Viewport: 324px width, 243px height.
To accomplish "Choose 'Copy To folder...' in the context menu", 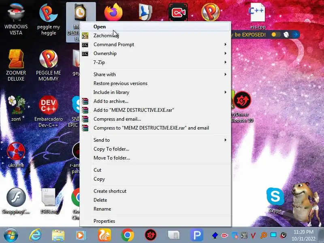I will pyautogui.click(x=156, y=149).
